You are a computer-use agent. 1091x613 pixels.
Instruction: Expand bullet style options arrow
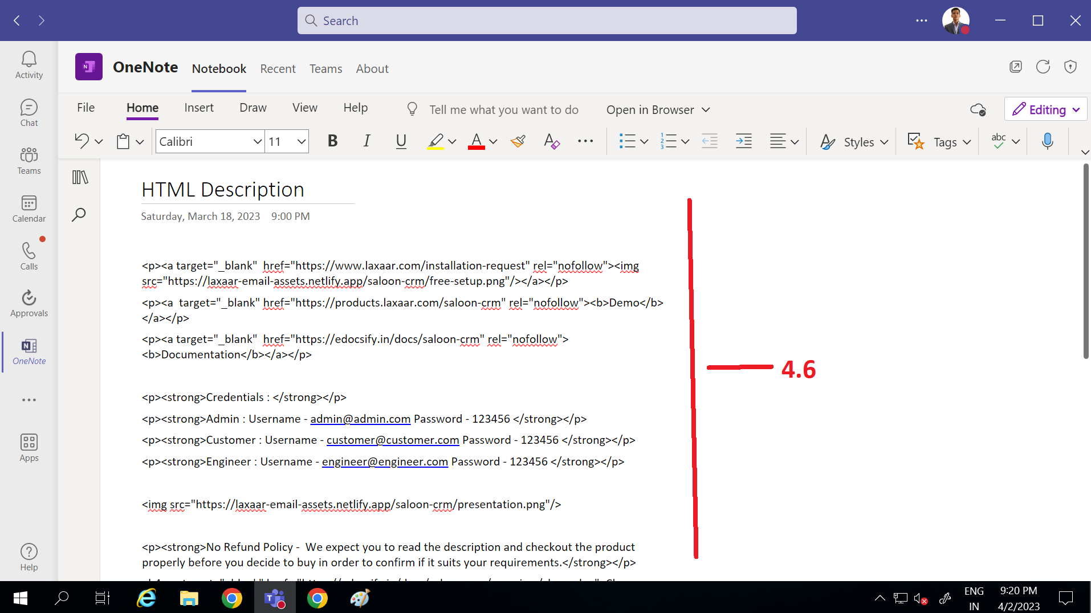tap(644, 141)
